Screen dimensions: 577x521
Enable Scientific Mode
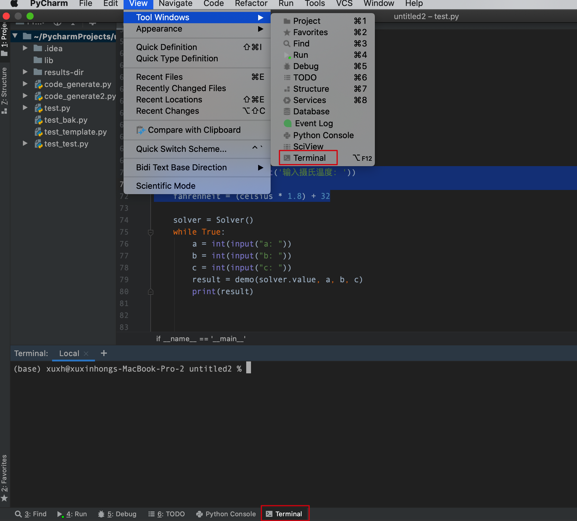click(197, 186)
